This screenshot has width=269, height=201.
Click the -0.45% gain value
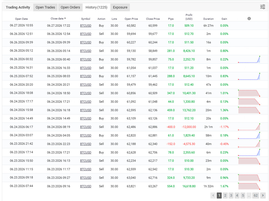[224, 144]
